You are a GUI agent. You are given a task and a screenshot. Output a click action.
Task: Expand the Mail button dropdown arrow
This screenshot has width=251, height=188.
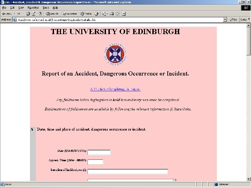pos(107,14)
